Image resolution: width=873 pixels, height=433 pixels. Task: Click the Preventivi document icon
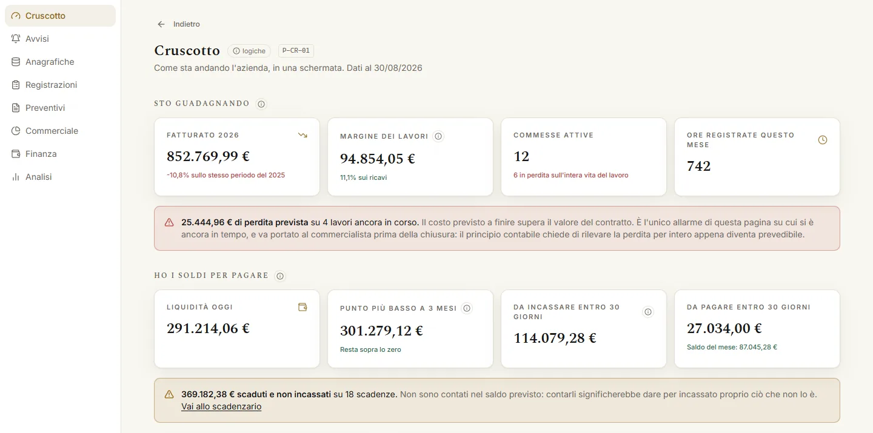coord(16,108)
